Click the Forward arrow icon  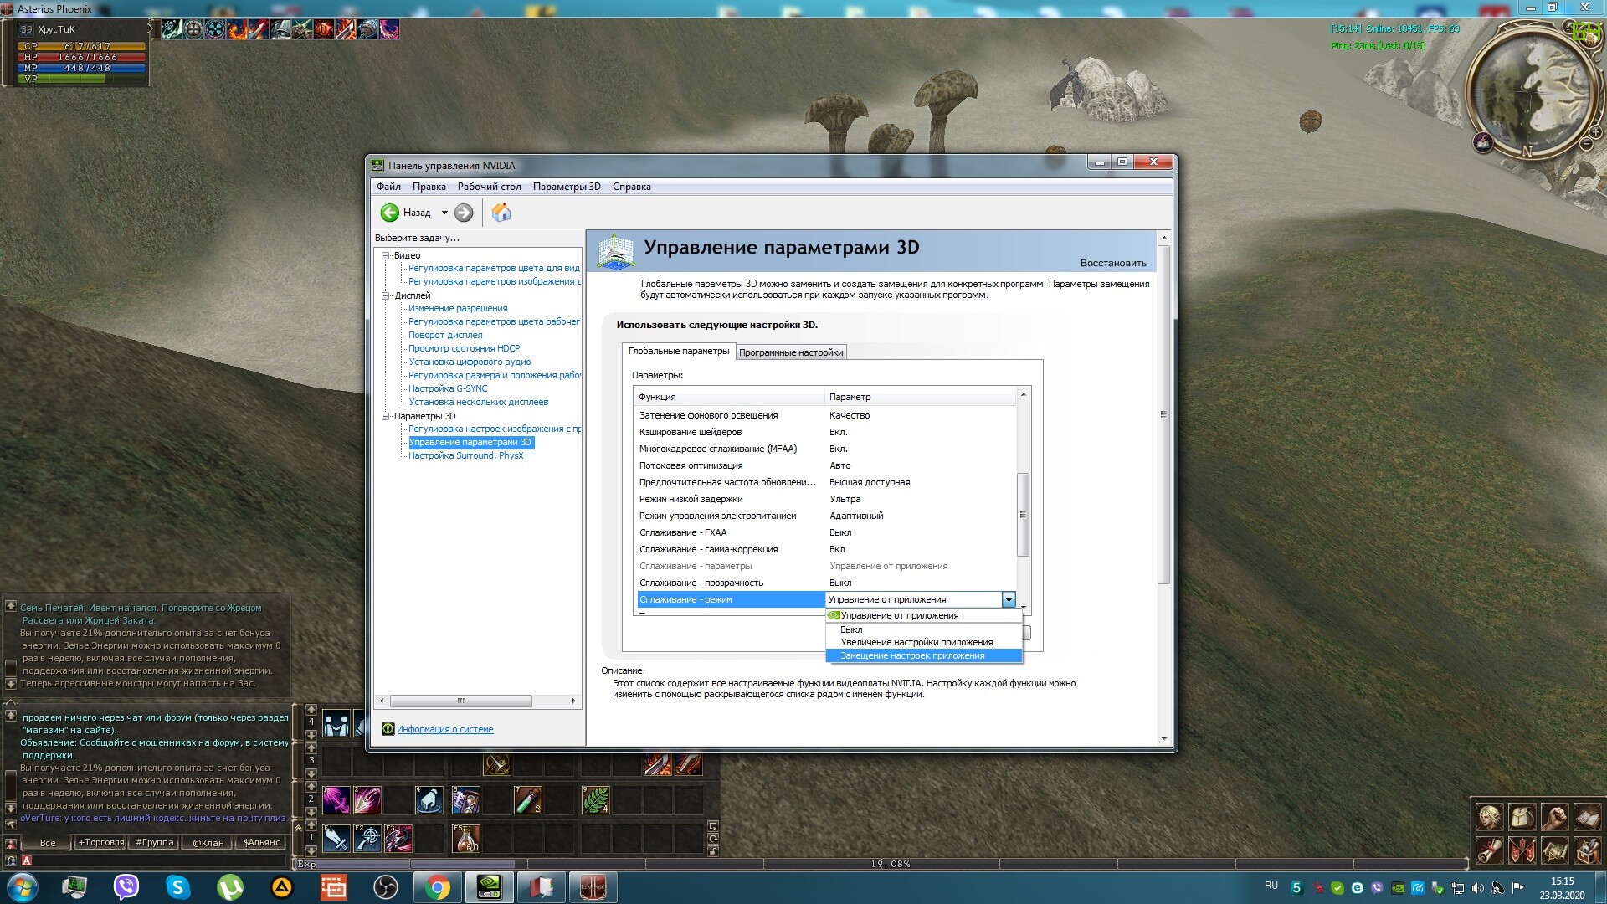(464, 213)
